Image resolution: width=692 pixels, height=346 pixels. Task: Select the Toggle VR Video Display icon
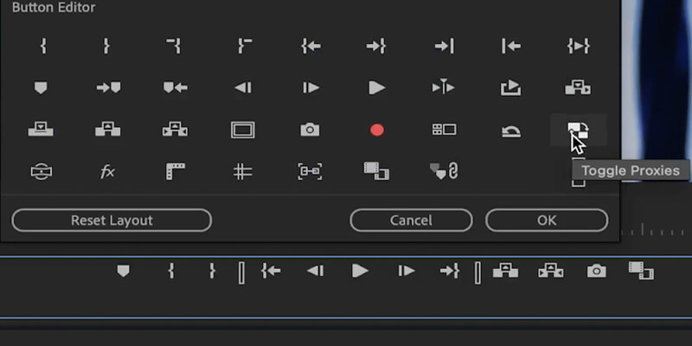coord(41,171)
